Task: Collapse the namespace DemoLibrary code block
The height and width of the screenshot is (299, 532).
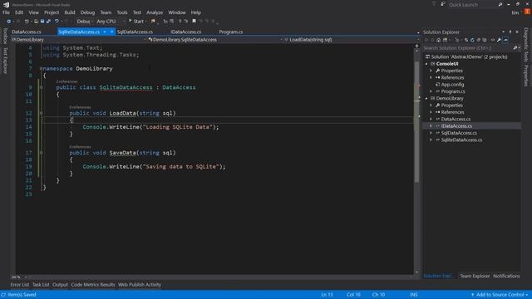Action: pyautogui.click(x=41, y=68)
